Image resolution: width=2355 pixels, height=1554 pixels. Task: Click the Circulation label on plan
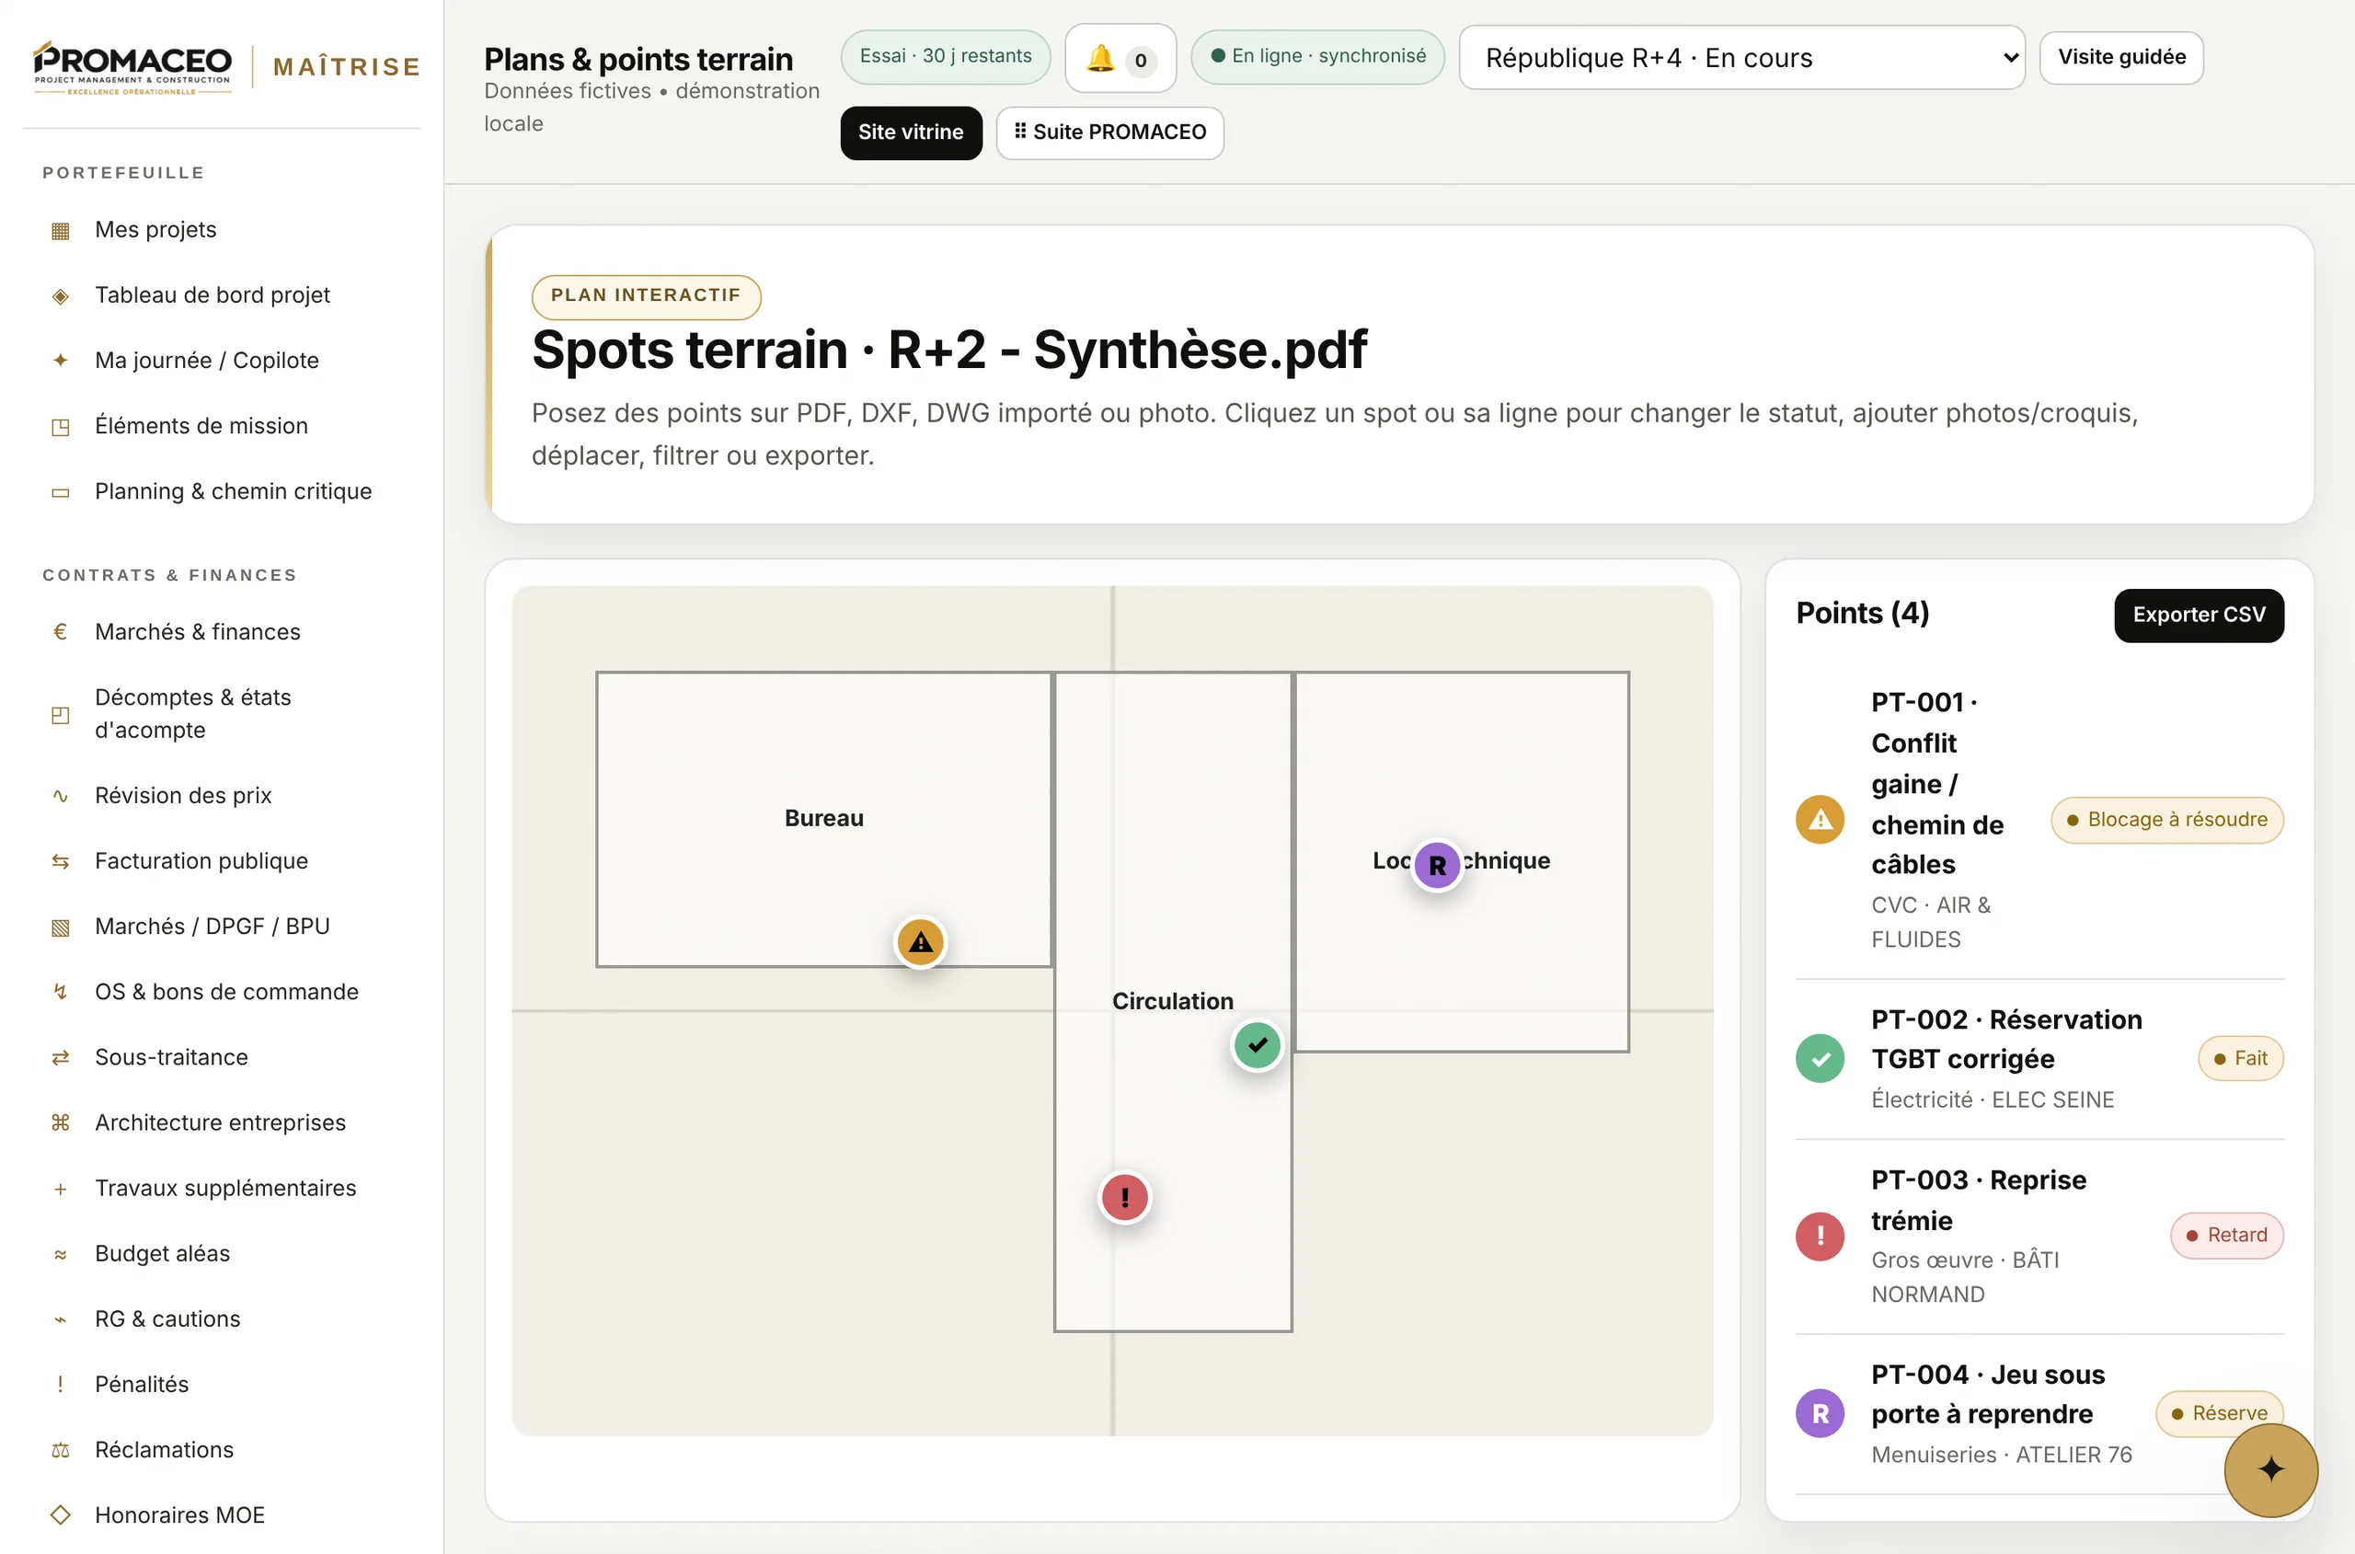[1172, 1002]
